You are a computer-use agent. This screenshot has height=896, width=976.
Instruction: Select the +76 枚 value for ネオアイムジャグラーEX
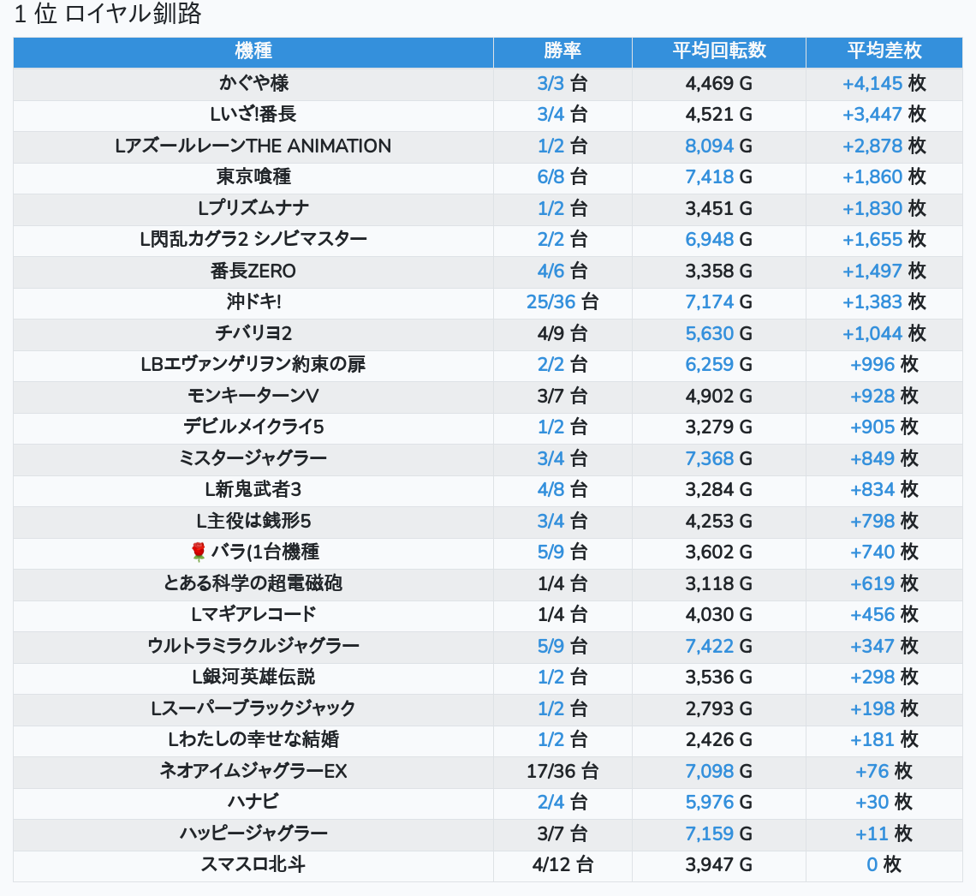pyautogui.click(x=872, y=771)
